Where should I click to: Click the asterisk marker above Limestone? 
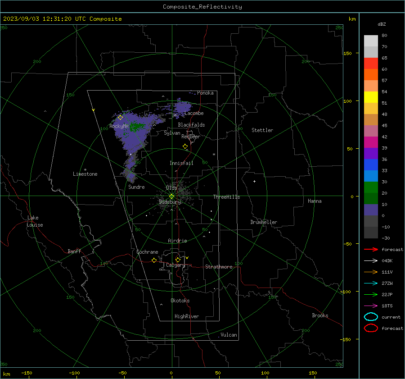[x=85, y=170]
